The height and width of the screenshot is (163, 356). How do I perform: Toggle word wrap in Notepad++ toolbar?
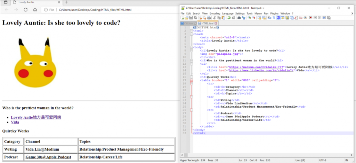(269, 18)
